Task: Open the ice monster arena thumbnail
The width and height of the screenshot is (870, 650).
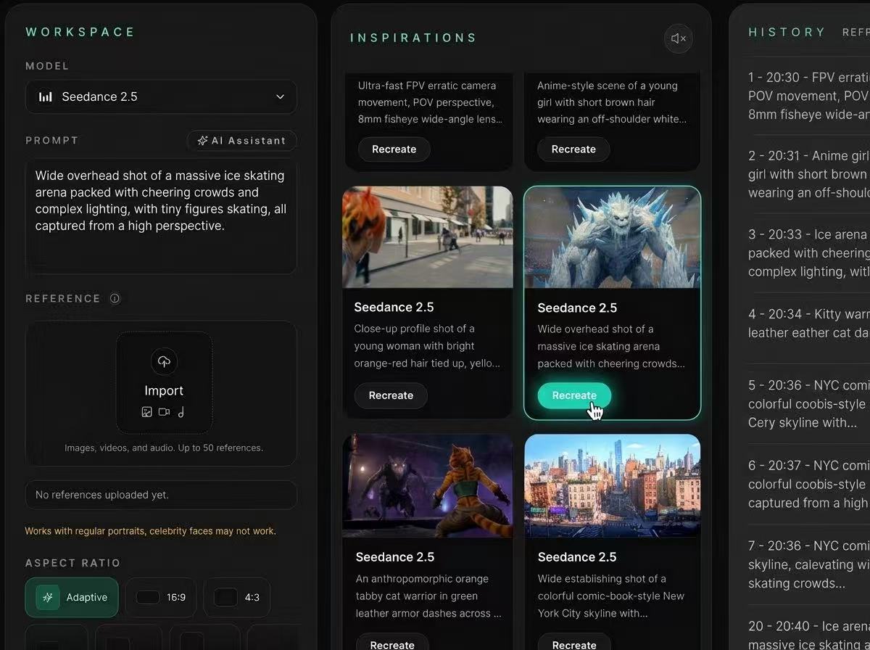Action: pyautogui.click(x=613, y=237)
